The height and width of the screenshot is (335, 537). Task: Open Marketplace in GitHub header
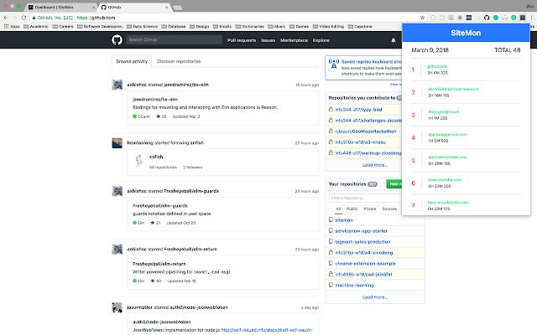point(294,40)
